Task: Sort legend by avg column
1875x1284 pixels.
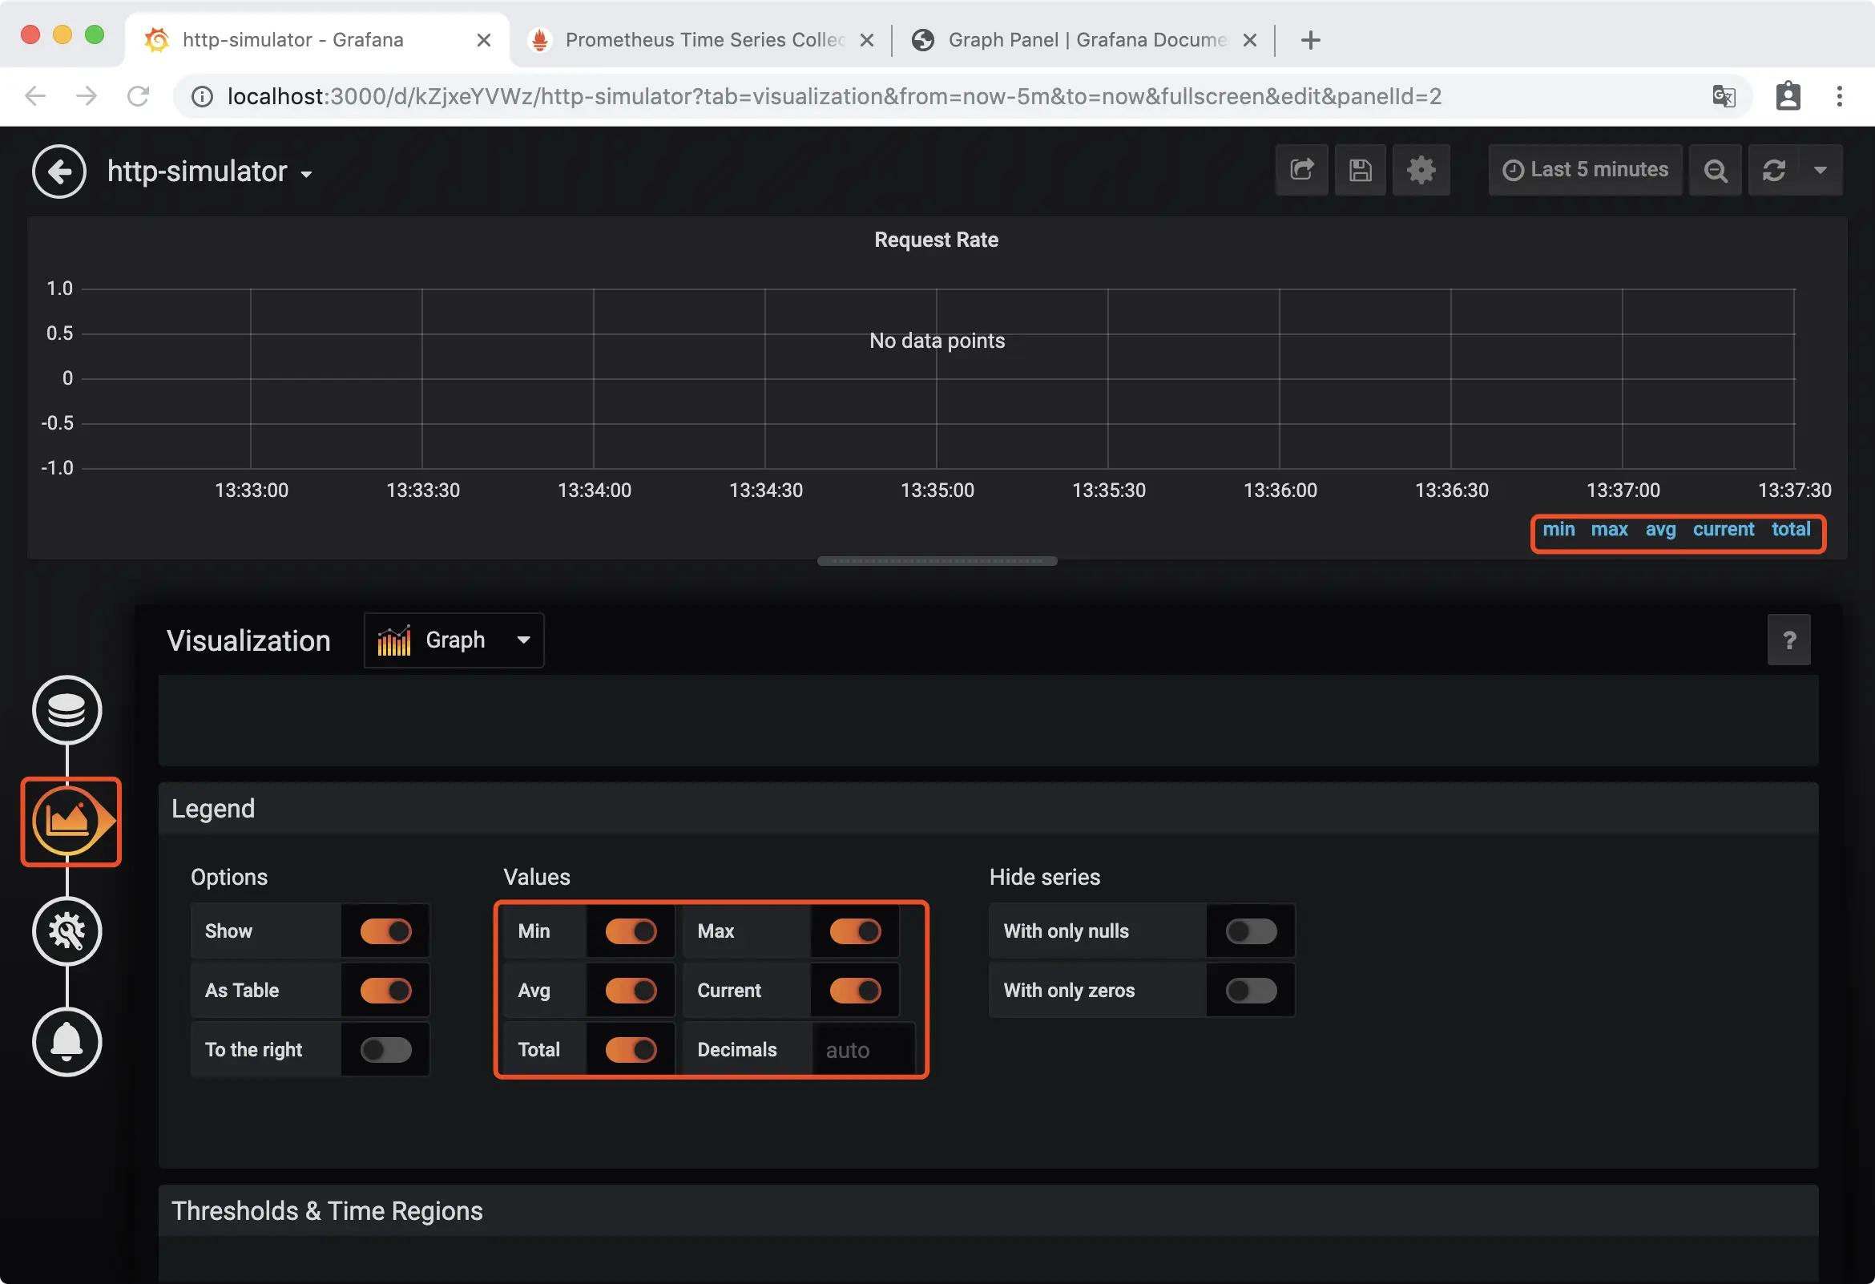Action: (x=1660, y=530)
